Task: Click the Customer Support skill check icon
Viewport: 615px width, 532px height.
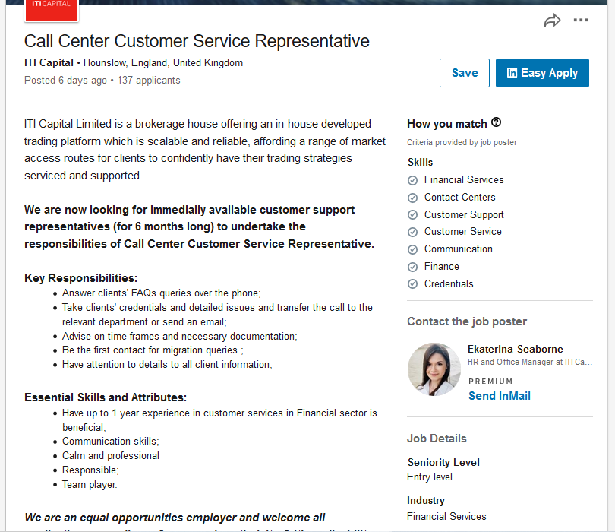Action: coord(412,215)
